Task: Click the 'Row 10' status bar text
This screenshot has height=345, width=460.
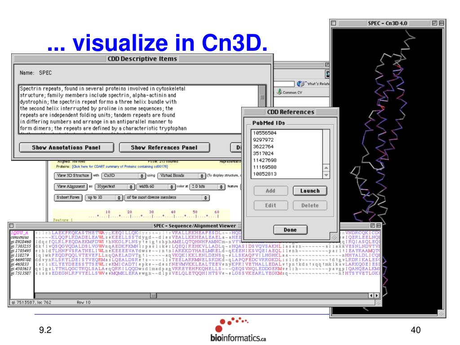Action: tap(84, 302)
